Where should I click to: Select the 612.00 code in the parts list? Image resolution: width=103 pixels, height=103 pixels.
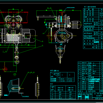coord(84,85)
